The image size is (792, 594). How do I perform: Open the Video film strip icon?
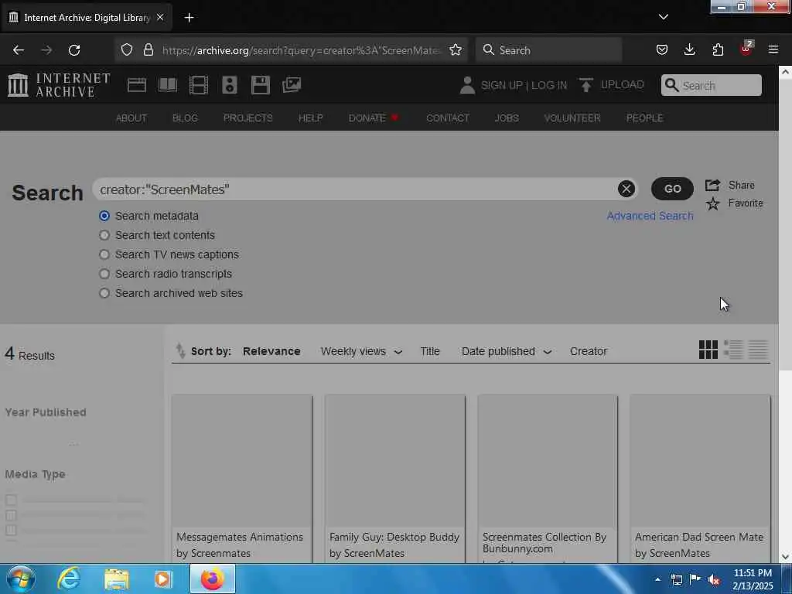pos(199,85)
